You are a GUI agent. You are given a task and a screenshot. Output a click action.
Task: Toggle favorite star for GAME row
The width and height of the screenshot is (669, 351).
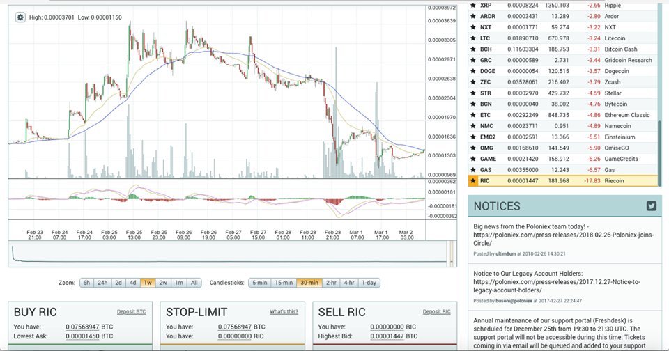tap(472, 159)
